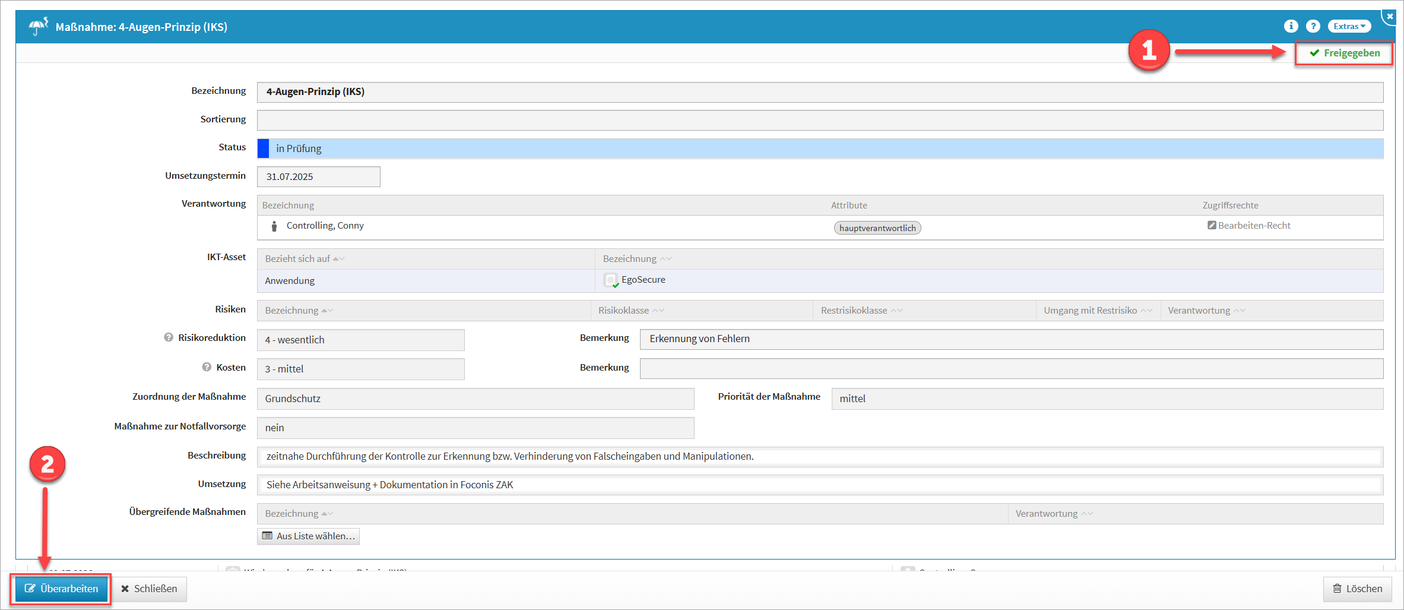The width and height of the screenshot is (1404, 610).
Task: Click person icon beside Controlling, Conny
Action: coord(274,226)
